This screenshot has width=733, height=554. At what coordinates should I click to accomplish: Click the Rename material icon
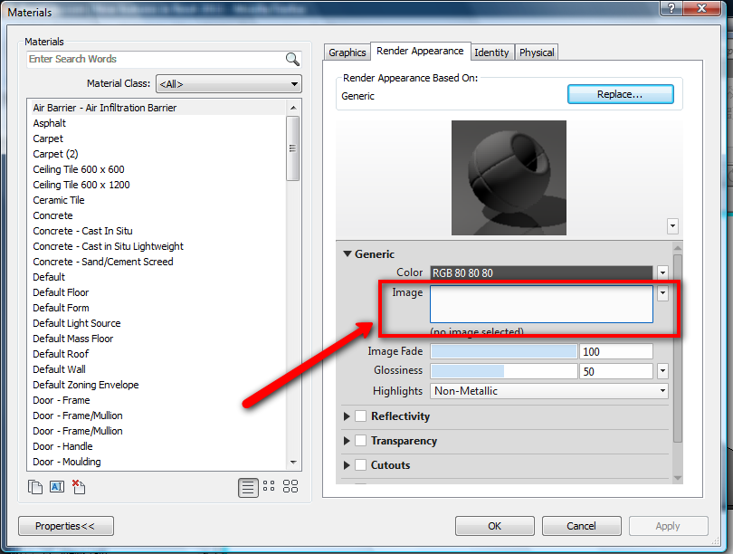(57, 487)
